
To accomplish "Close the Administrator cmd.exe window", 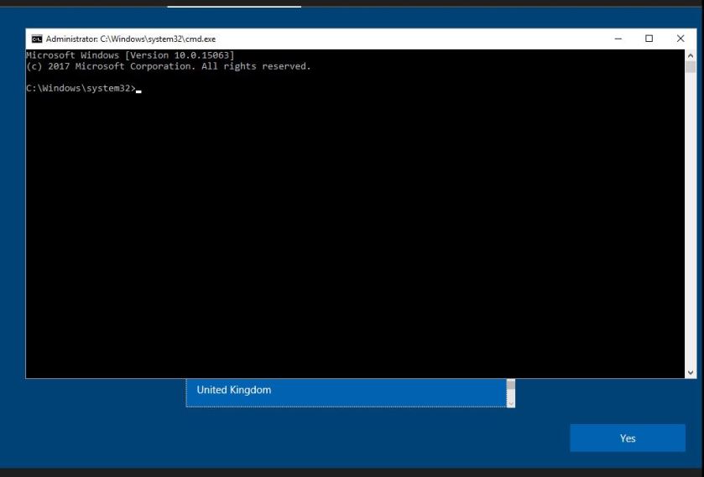I will tap(680, 39).
